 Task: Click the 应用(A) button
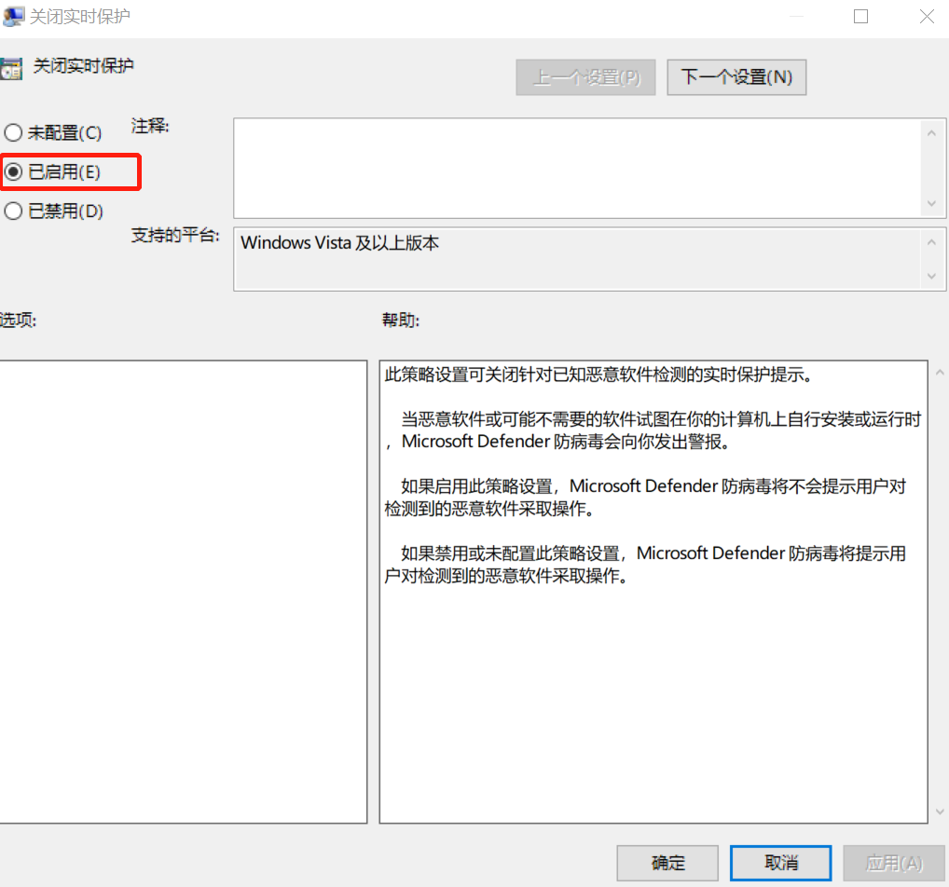pyautogui.click(x=894, y=863)
